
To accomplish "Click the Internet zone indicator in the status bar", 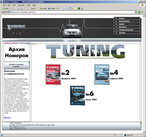I will (x=128, y=135).
